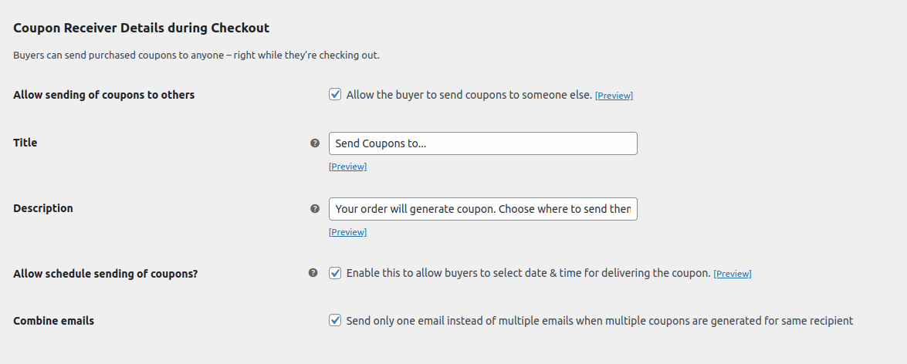907x364 pixels.
Task: Click the 'Allow schedule sending of coupons?' row label
Action: tap(105, 274)
